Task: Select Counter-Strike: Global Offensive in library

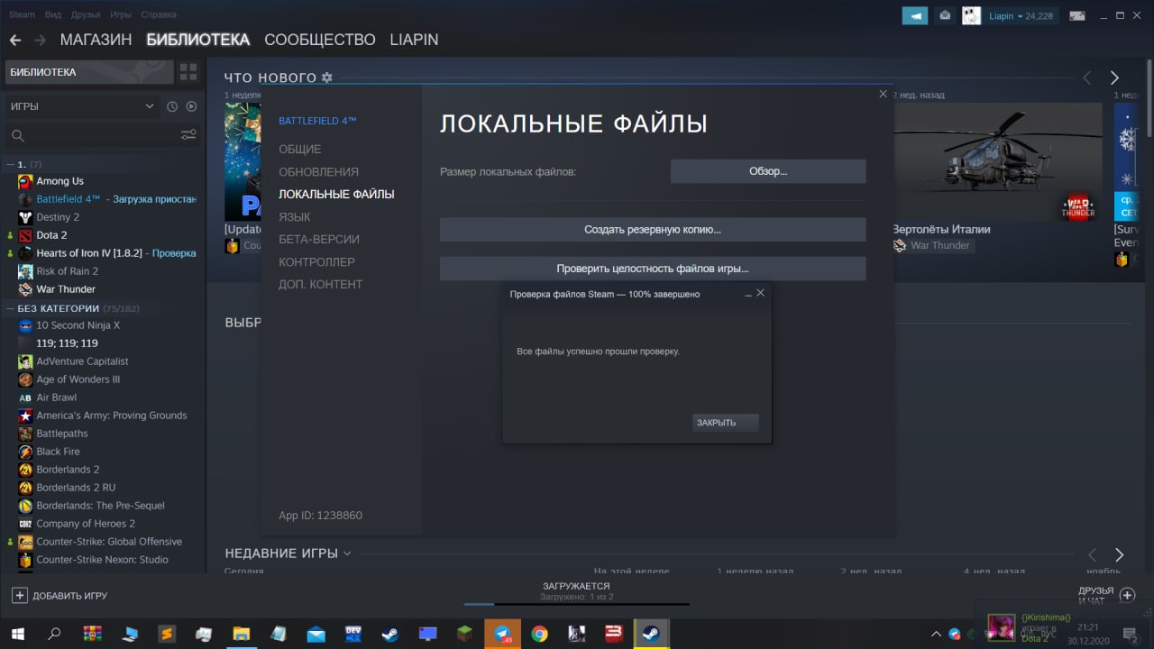Action: [x=109, y=542]
